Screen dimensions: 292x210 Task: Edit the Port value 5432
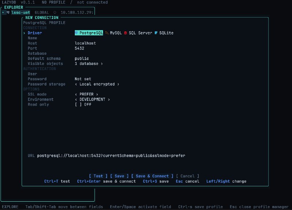[80, 48]
